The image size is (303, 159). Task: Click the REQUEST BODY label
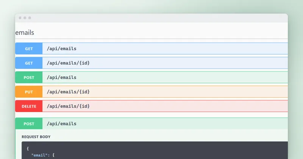tap(36, 137)
